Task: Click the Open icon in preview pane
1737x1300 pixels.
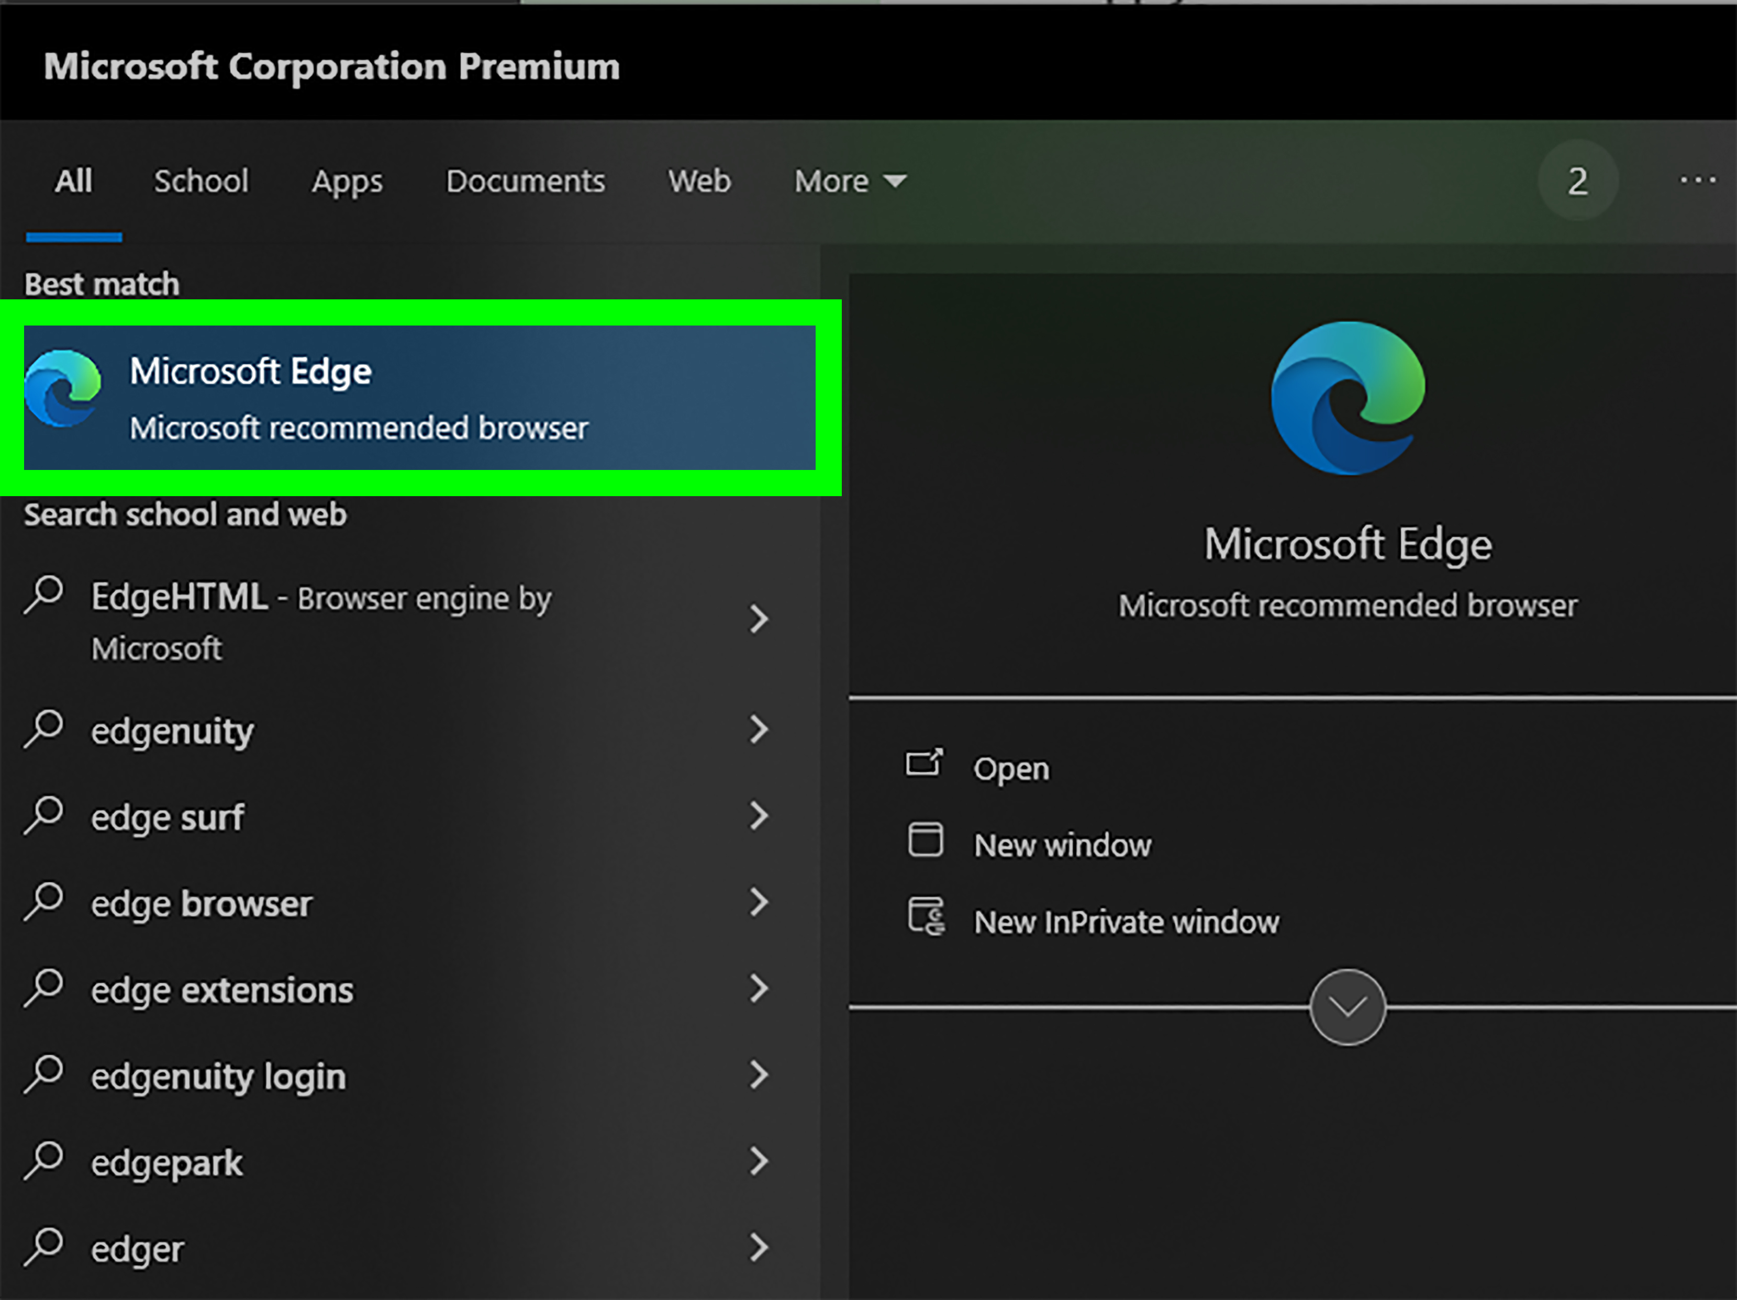Action: point(925,762)
